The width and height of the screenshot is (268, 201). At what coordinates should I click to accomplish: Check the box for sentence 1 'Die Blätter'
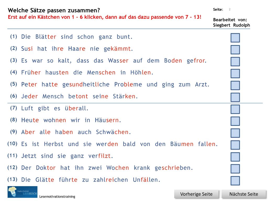(x=235, y=38)
